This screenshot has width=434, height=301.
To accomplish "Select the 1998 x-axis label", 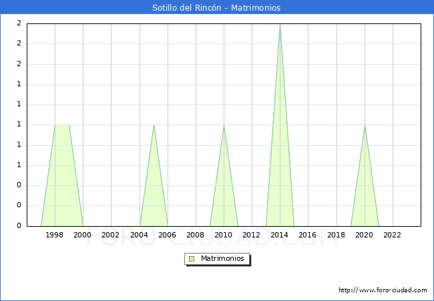I will click(x=55, y=235).
